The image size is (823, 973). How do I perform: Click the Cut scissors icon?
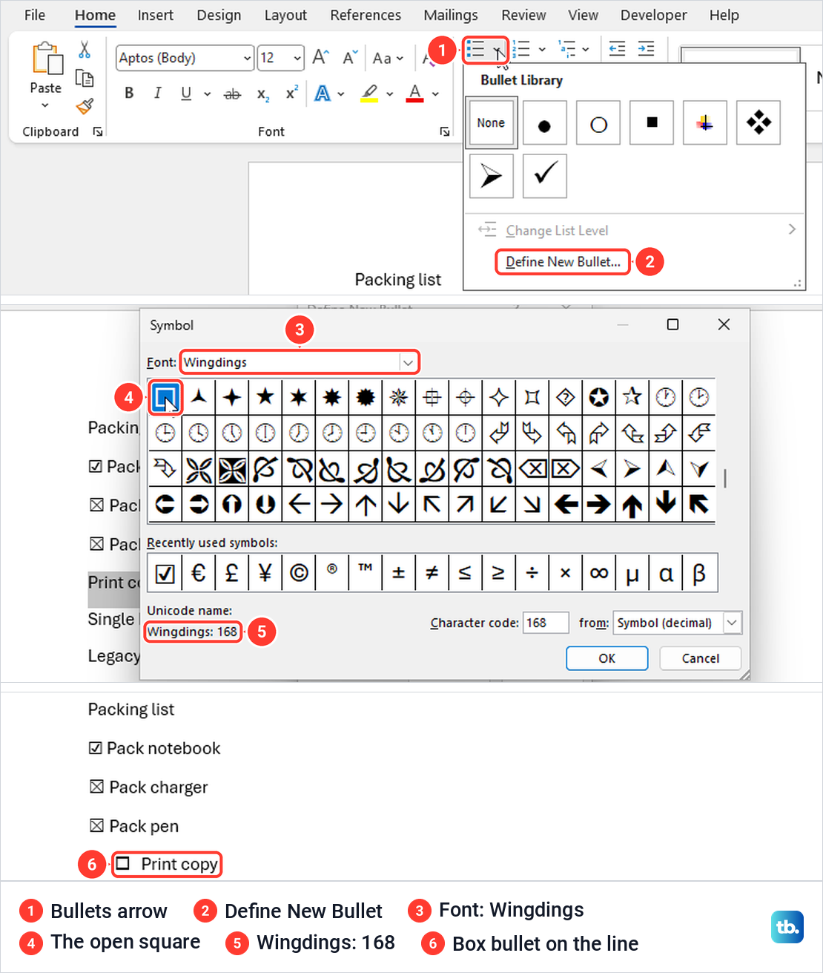[x=85, y=50]
